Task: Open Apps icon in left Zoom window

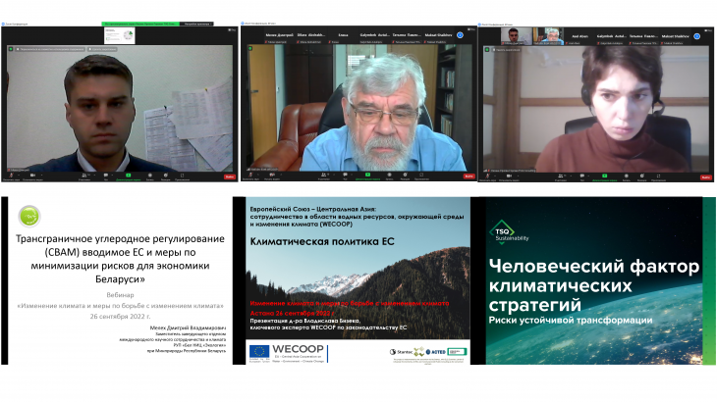Action: [x=182, y=176]
